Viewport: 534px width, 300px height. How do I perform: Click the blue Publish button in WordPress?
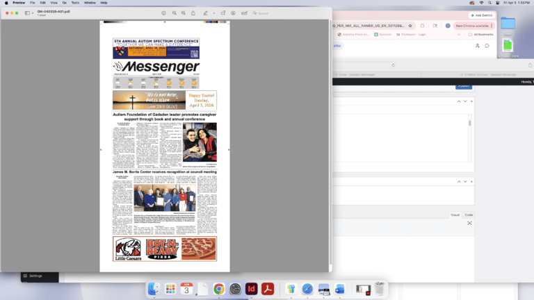tap(464, 86)
